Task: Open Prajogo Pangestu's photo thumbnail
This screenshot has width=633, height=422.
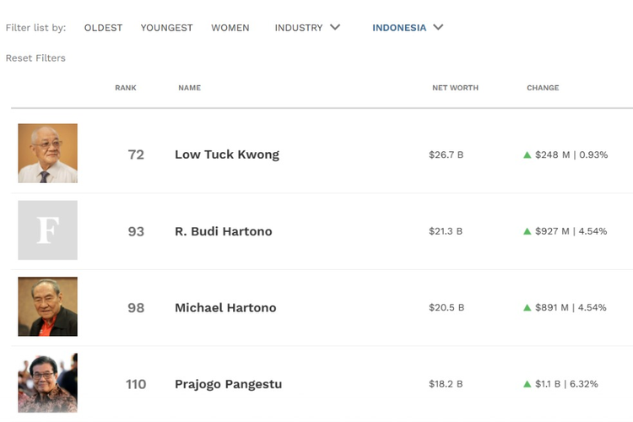Action: coord(47,383)
